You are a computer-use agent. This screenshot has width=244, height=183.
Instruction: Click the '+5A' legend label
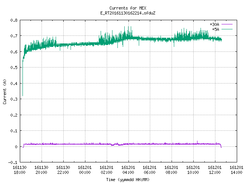pyautogui.click(x=215, y=29)
